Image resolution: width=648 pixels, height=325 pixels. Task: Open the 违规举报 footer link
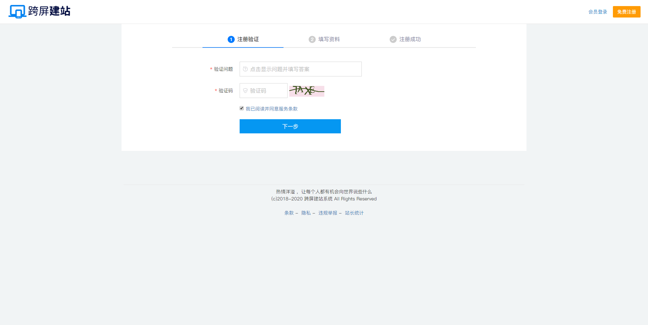tap(328, 213)
